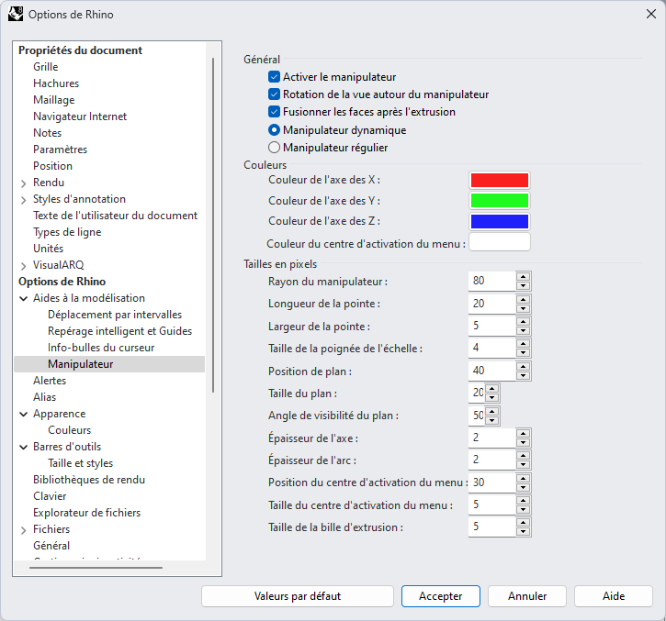This screenshot has height=621, width=666.
Task: Click the Valeurs par défaut button
Action: (297, 596)
